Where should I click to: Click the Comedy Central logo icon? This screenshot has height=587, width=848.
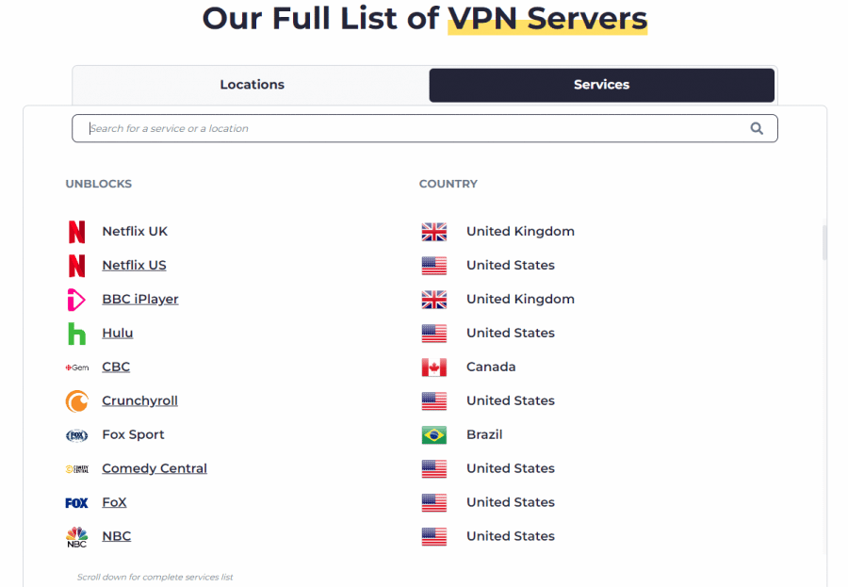[x=77, y=469]
